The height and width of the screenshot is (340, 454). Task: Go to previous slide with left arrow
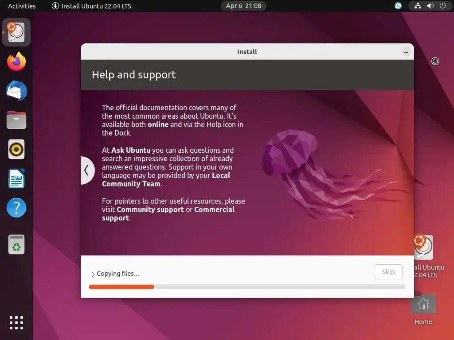pos(87,170)
